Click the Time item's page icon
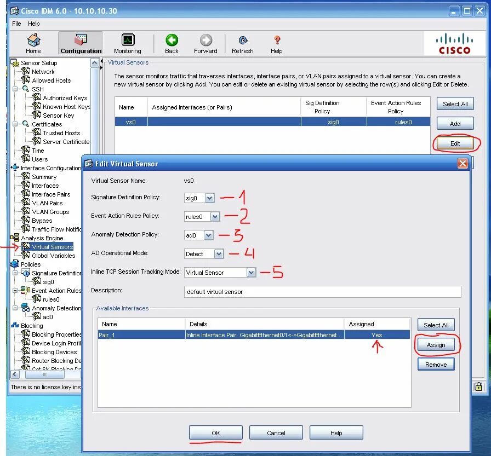This screenshot has width=491, height=456. 26,150
